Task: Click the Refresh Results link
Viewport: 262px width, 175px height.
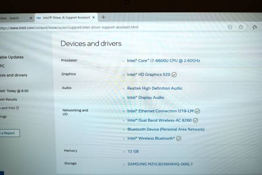Action: point(9,99)
